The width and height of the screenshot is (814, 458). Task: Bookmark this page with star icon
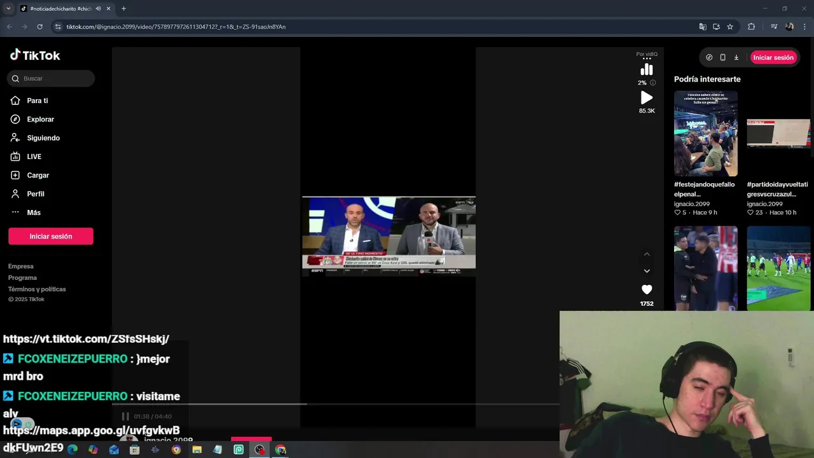click(x=730, y=27)
